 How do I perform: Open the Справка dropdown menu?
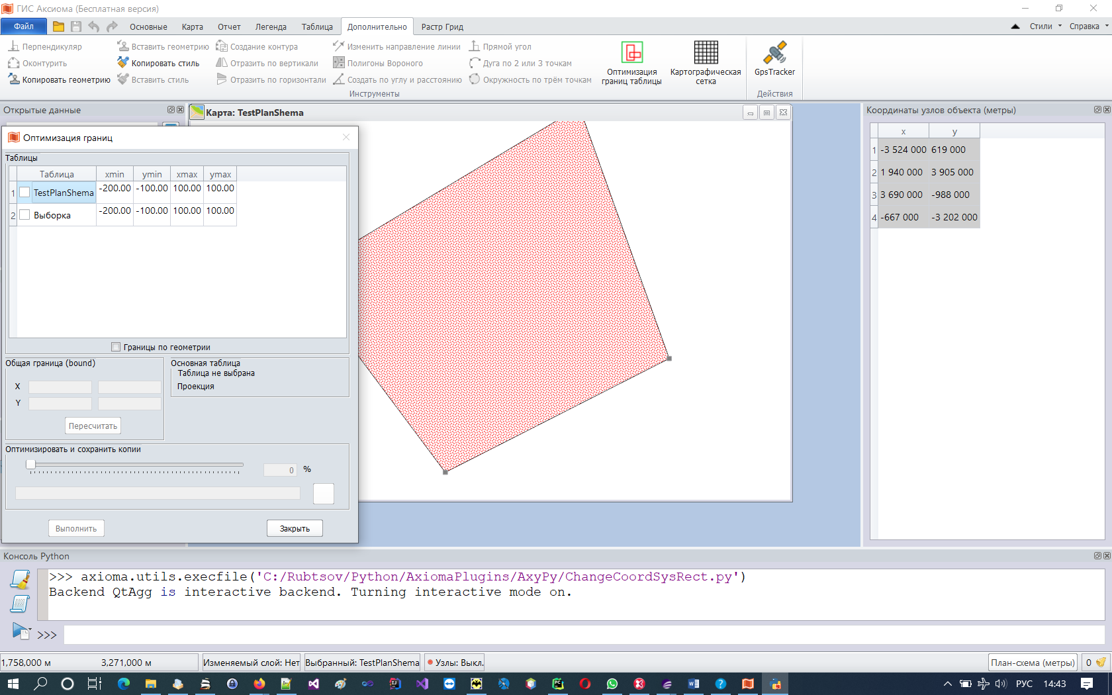tap(1088, 26)
